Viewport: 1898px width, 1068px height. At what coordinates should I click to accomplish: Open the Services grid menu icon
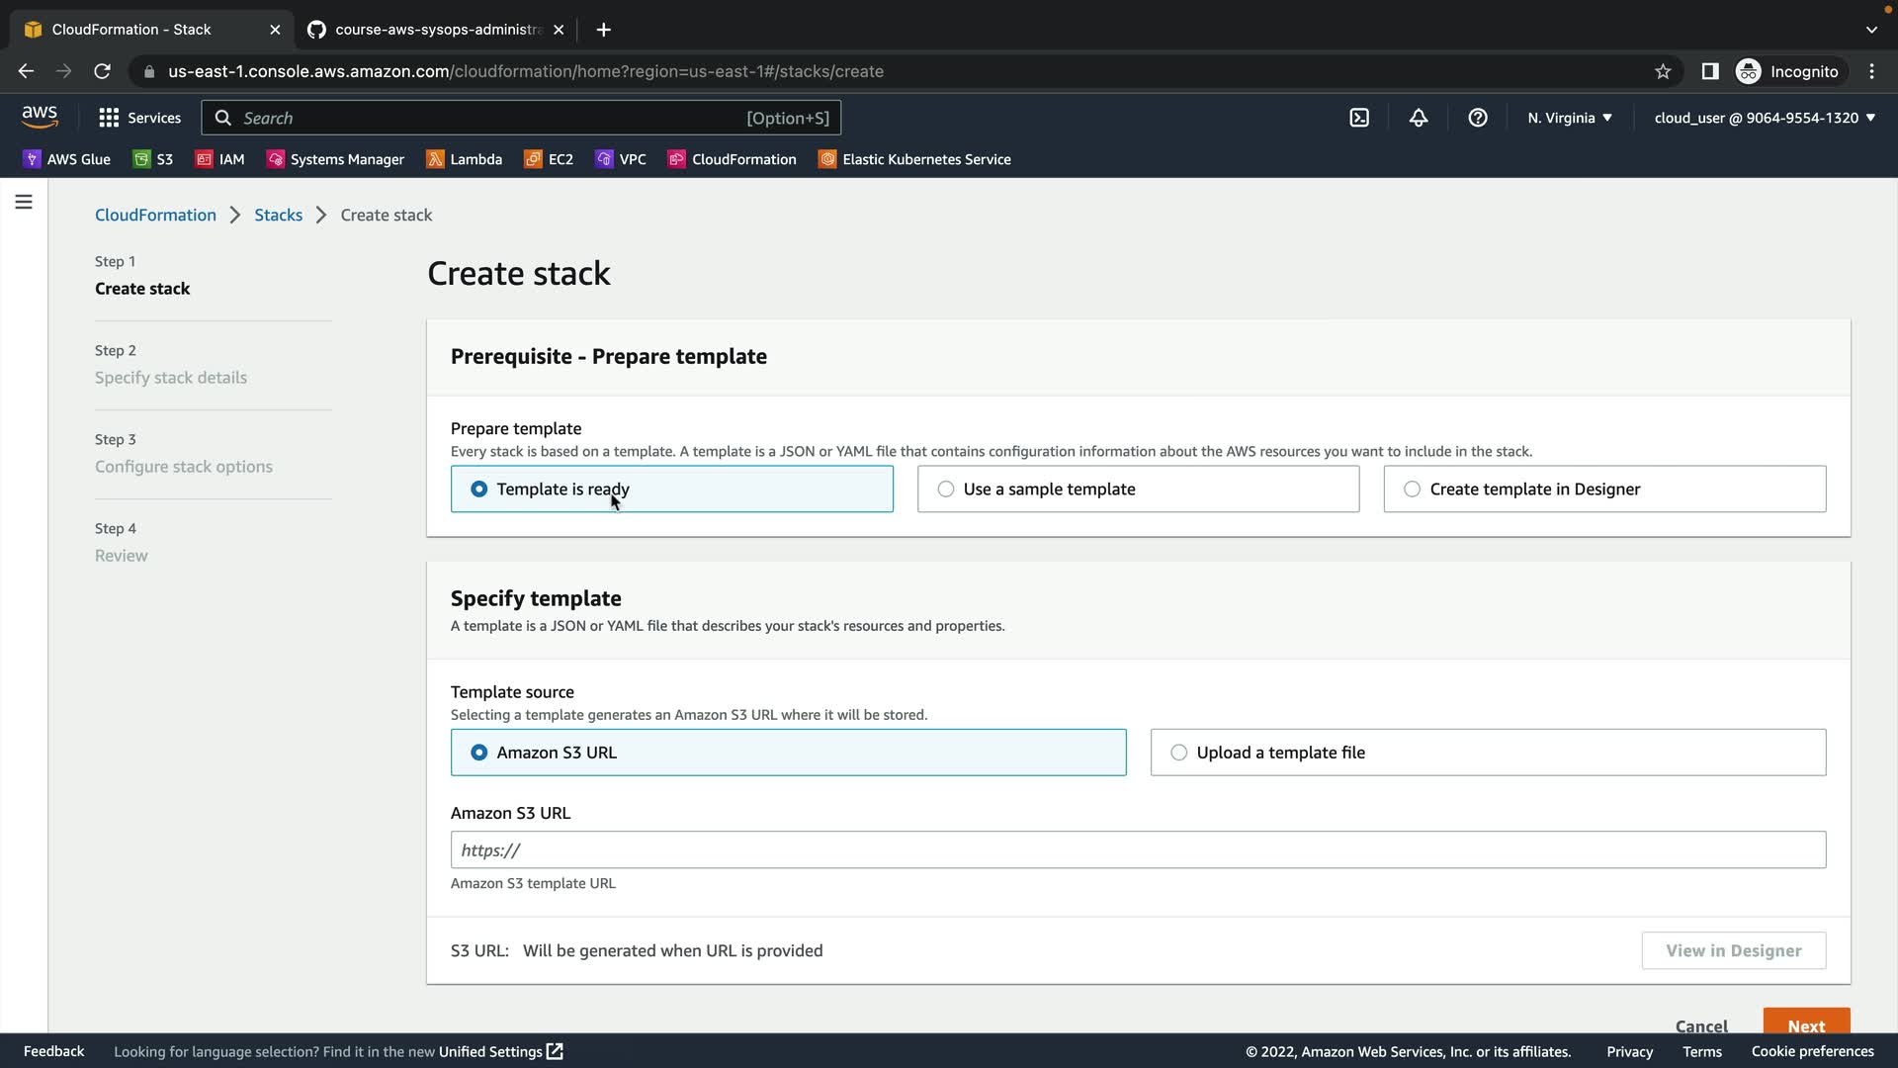(109, 118)
